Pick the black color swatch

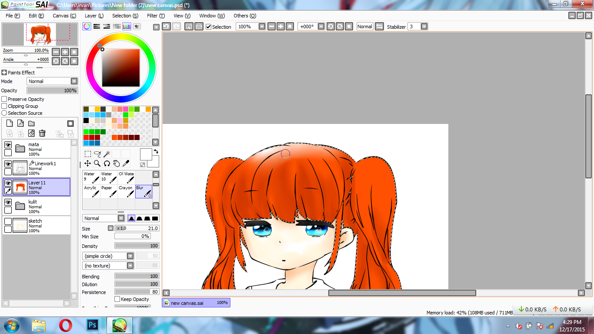(x=86, y=120)
